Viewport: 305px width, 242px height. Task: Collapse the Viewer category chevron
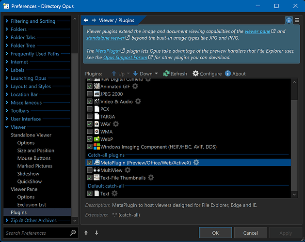[7, 127]
